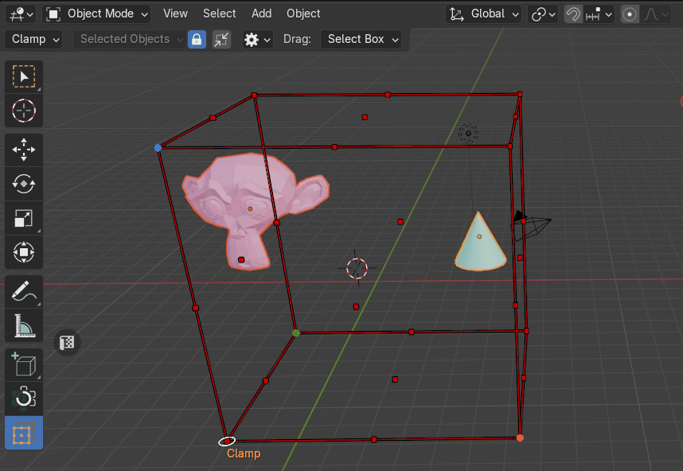This screenshot has height=471, width=683.
Task: Click the 3D cursor in viewport
Action: (x=357, y=268)
